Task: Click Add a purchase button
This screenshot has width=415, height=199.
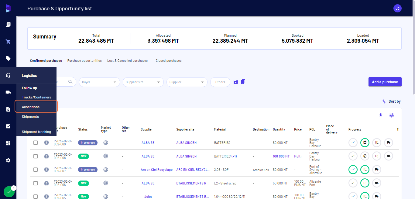Action: [385, 82]
